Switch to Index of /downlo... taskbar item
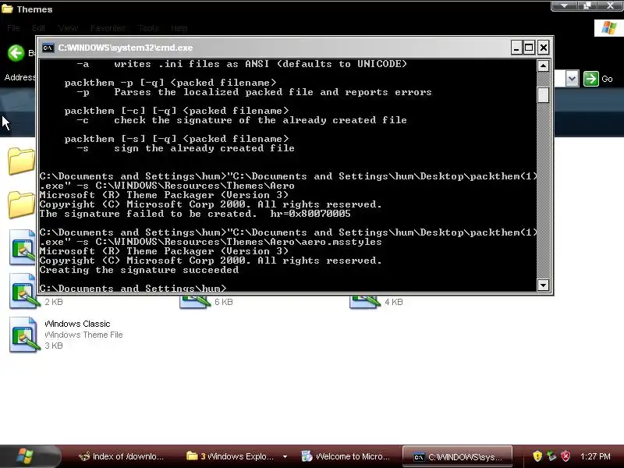Screen dimensions: 624x468 (121, 456)
